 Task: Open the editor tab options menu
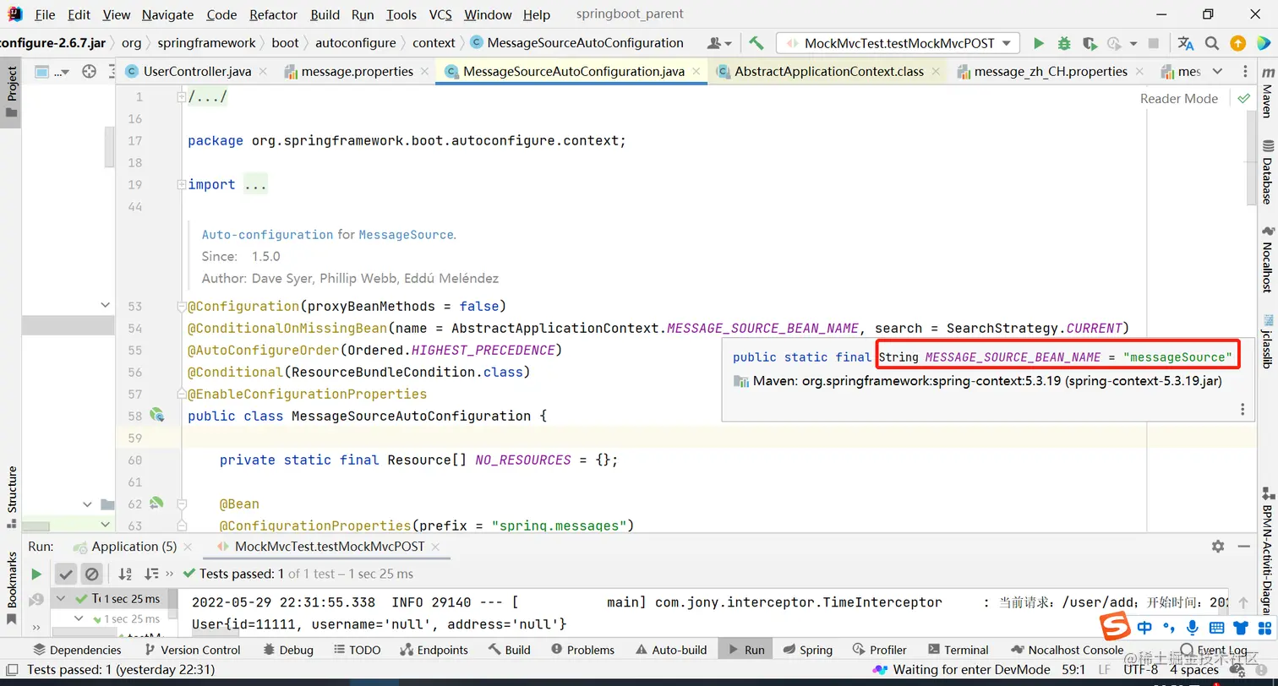(x=1245, y=72)
